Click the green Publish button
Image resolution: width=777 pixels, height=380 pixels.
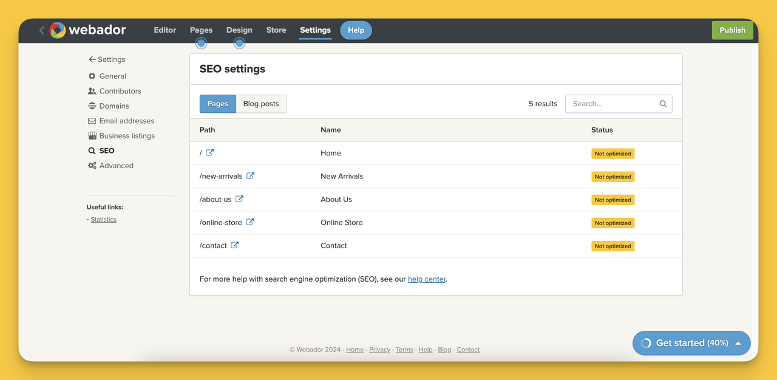[x=733, y=30]
